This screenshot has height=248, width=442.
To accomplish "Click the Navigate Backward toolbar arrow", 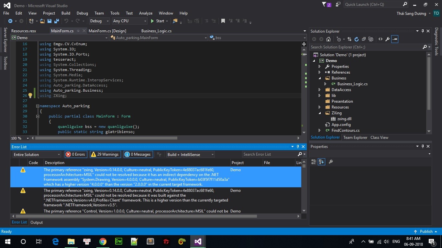I will click(10, 21).
